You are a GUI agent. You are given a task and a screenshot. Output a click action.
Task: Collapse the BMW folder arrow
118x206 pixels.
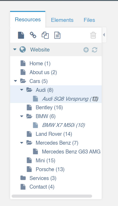(22, 116)
